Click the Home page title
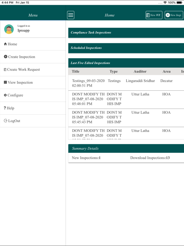The height and width of the screenshot is (246, 184). coord(110,15)
